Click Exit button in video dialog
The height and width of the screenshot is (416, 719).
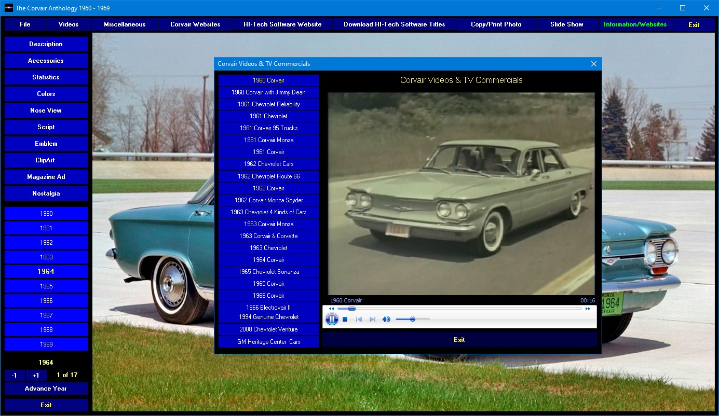click(x=459, y=340)
